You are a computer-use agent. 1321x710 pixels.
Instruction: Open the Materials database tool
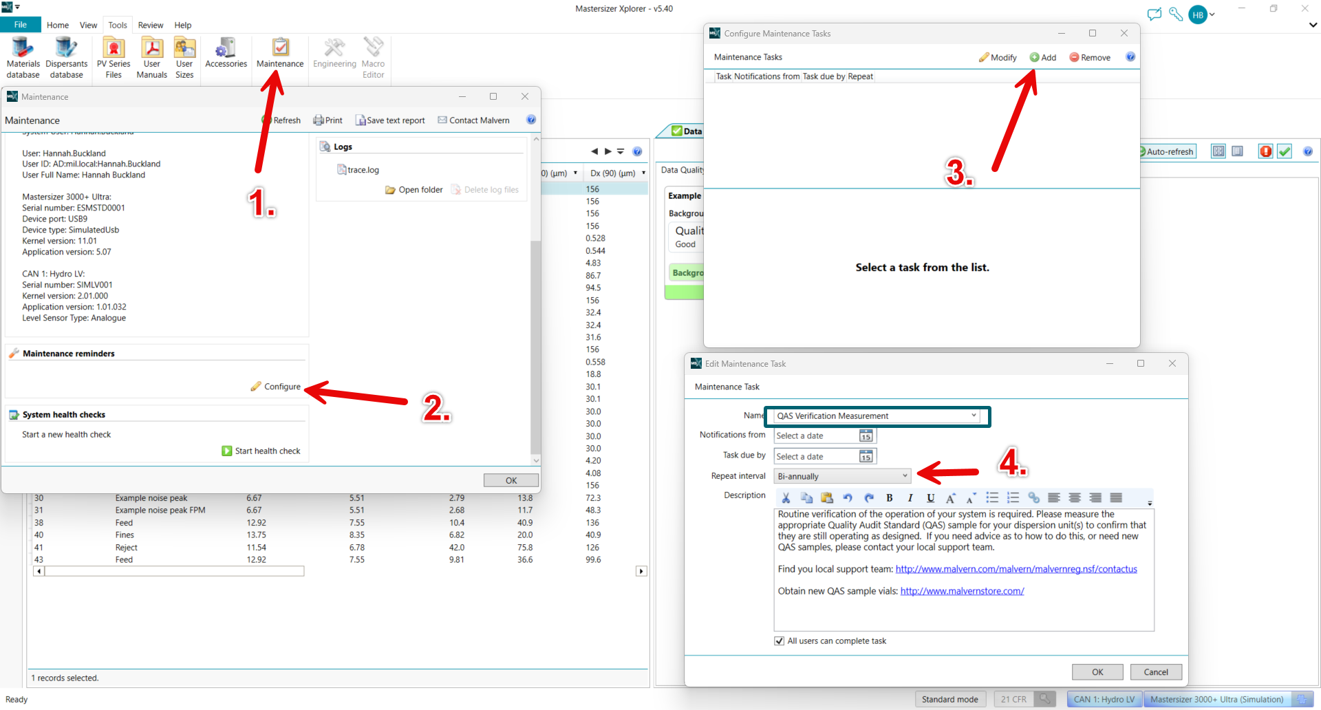point(23,58)
